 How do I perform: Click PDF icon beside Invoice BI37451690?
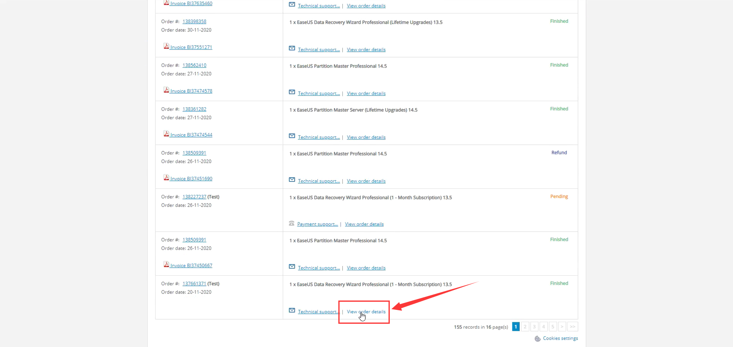click(166, 177)
